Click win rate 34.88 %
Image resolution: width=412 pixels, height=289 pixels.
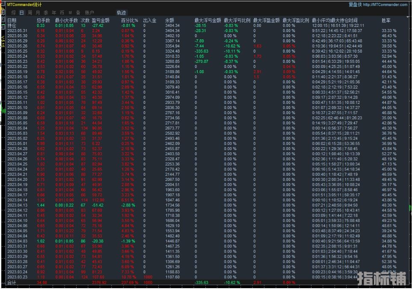pyautogui.click(x=389, y=241)
